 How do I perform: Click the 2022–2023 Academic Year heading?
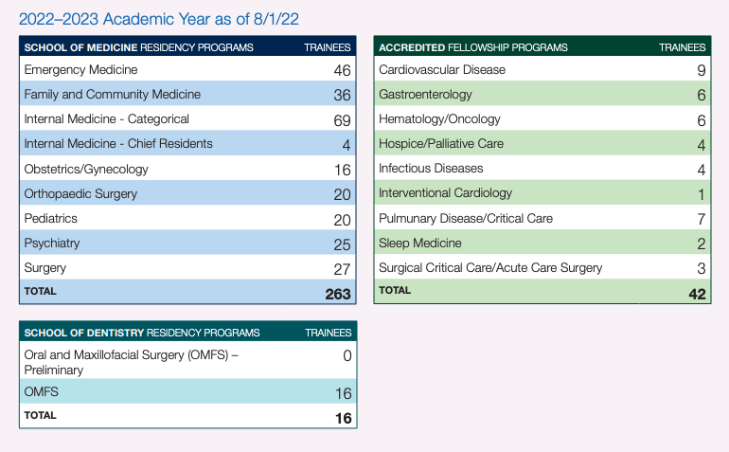165,19
